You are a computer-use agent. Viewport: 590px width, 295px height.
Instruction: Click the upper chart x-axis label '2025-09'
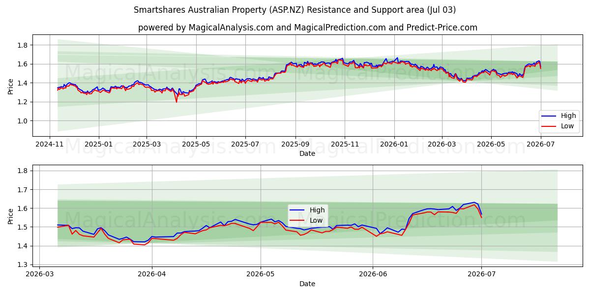point(295,144)
